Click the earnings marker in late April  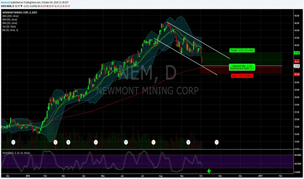tap(96, 143)
